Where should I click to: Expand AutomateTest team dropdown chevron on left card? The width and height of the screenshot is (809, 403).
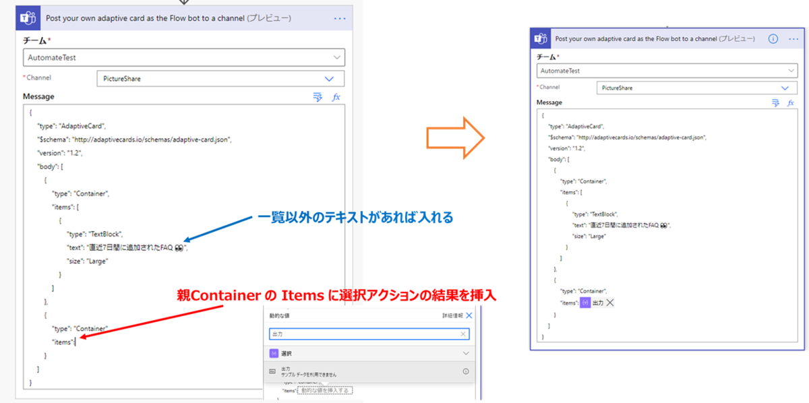click(x=336, y=58)
